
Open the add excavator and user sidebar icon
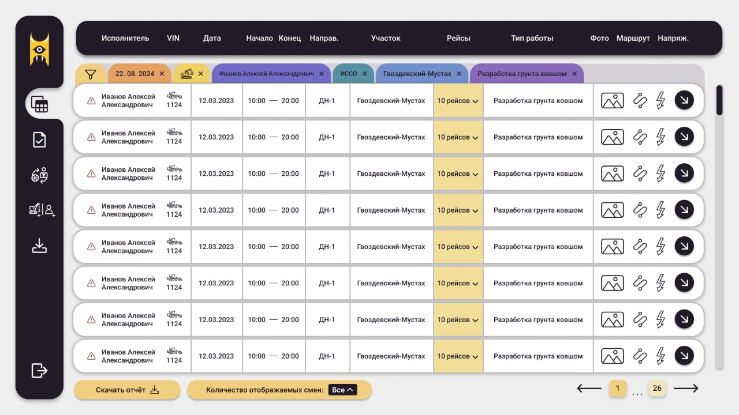(x=42, y=210)
